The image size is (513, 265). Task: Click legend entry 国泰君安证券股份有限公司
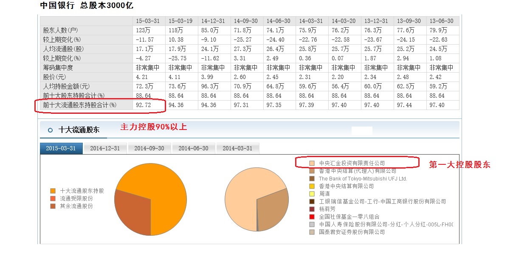352,232
